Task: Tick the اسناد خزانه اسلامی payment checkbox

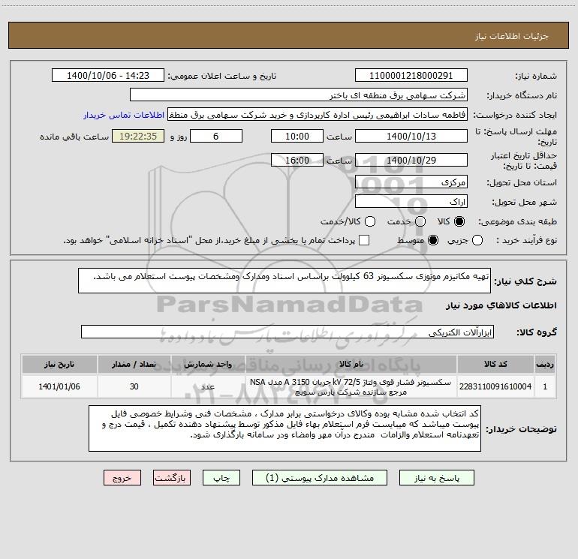Action: 364,240
